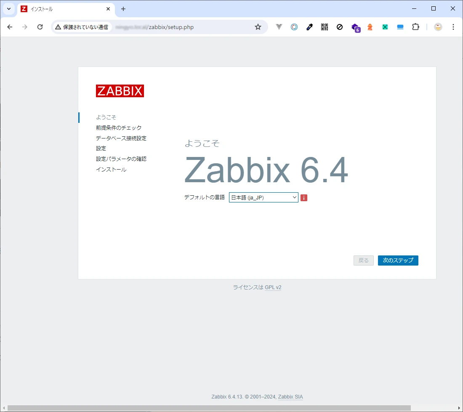Click the green square extension icon
This screenshot has width=463, height=412.
coord(385,27)
